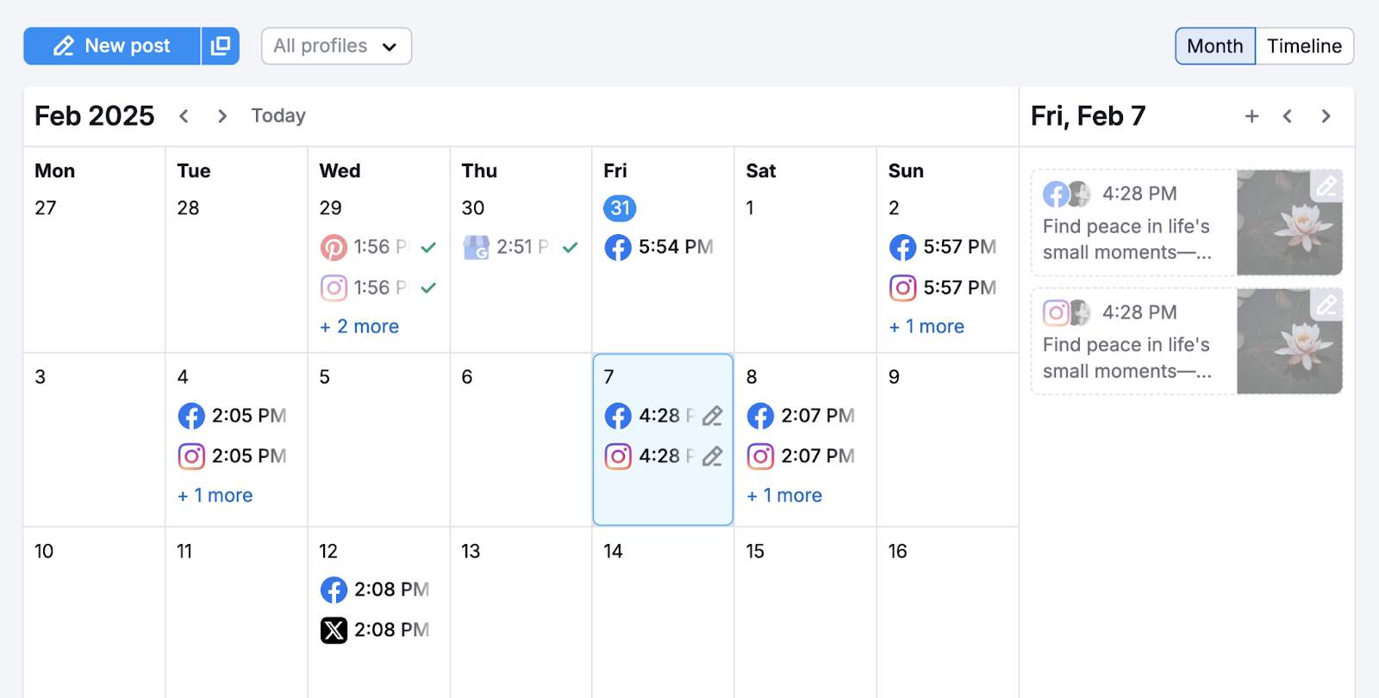This screenshot has height=698, width=1379.
Task: Switch to the Month view tab
Action: (1215, 46)
